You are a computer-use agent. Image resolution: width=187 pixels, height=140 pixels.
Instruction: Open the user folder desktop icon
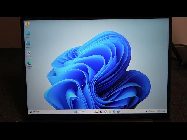27,24
